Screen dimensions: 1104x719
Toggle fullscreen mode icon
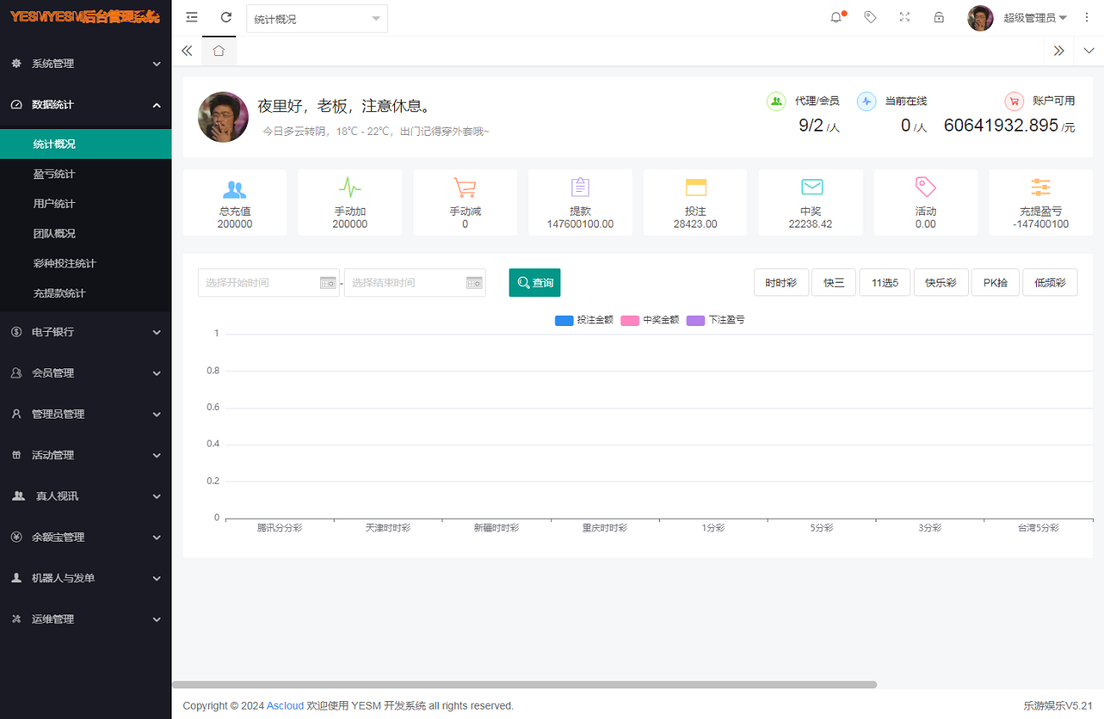(x=904, y=17)
